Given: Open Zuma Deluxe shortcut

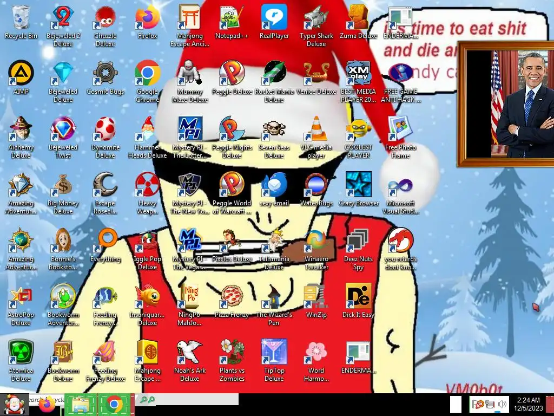Looking at the screenshot, I should click(358, 22).
